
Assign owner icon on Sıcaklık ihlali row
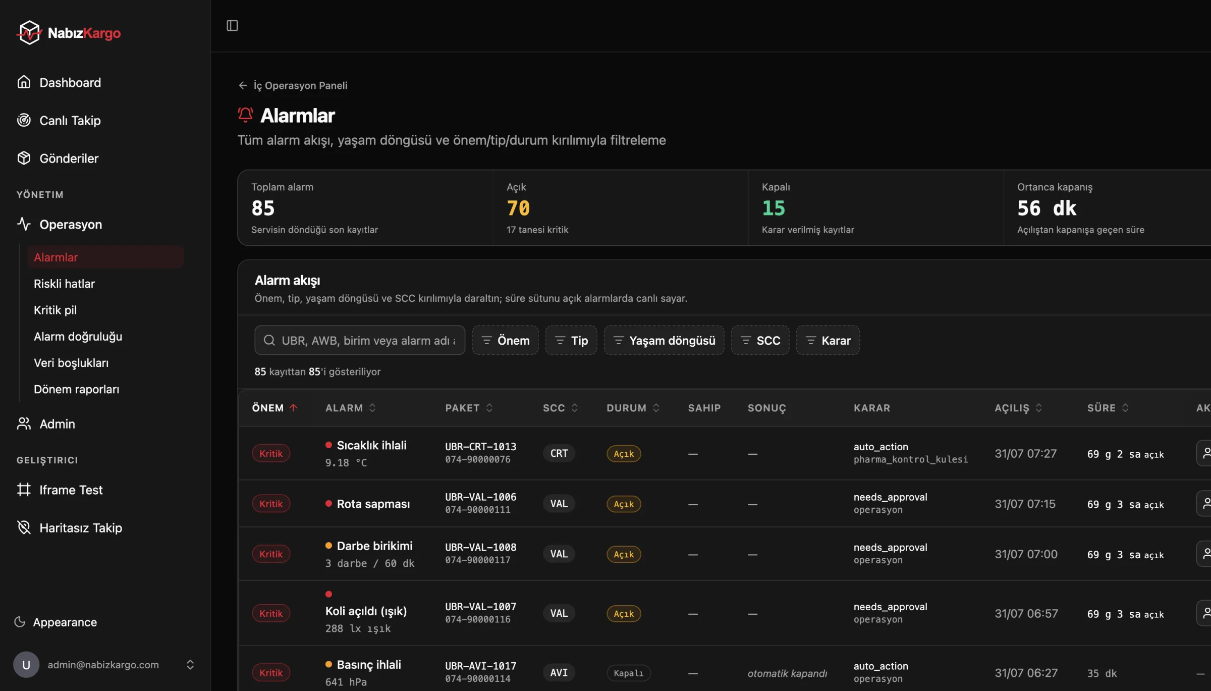click(1205, 453)
